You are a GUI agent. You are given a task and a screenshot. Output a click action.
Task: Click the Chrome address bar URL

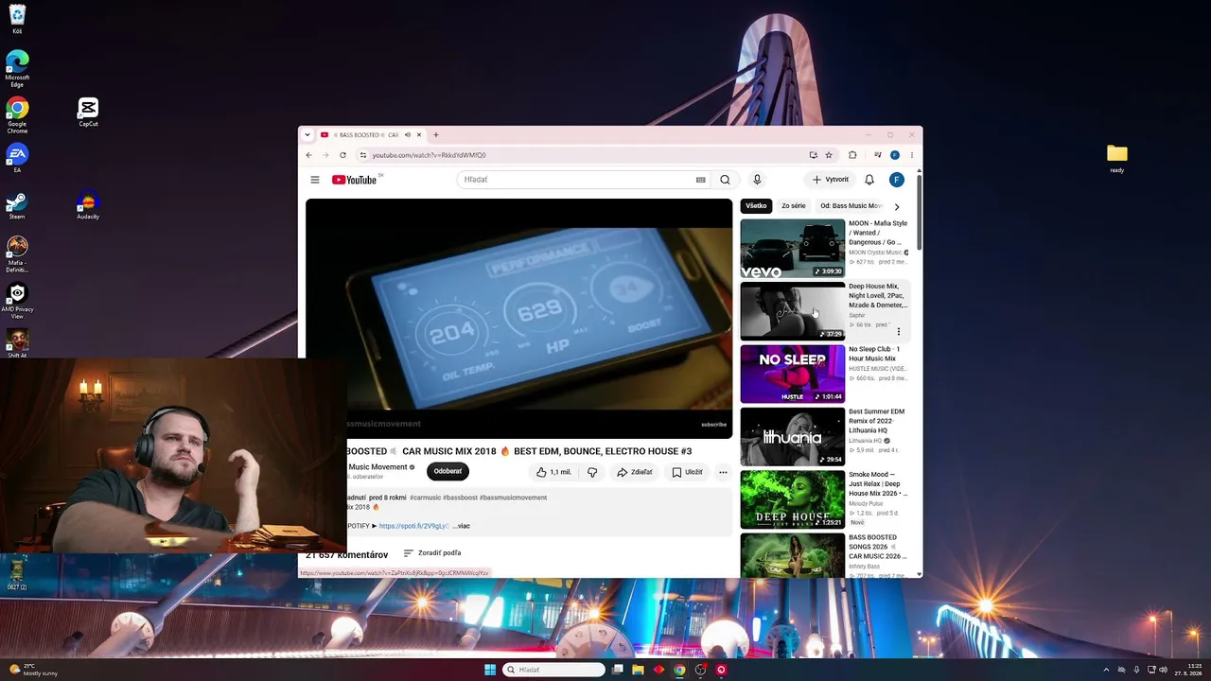pos(429,155)
